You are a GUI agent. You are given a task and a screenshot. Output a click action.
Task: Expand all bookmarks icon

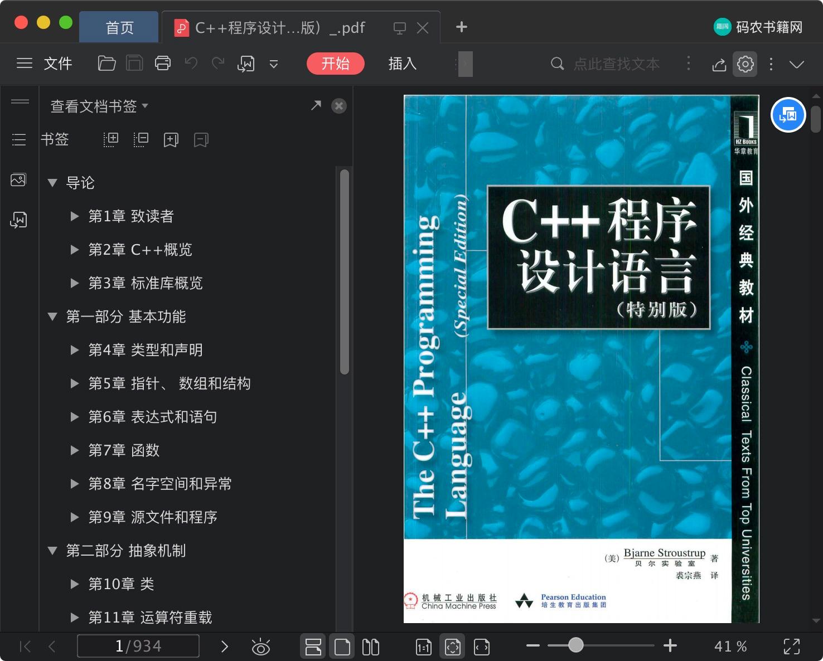coord(111,139)
